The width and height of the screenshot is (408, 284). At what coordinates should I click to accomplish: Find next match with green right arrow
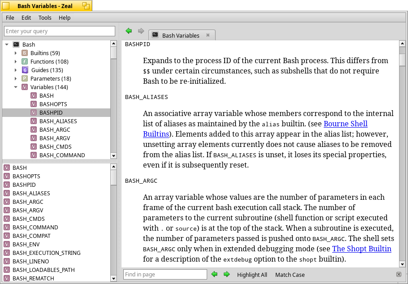[226, 274]
